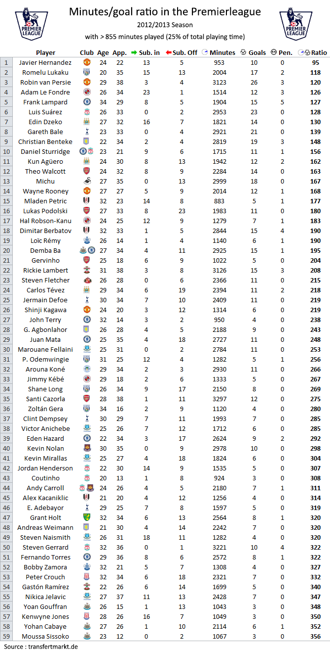Select the Club column header
Image resolution: width=330 pixels, height=653 pixels.
pyautogui.click(x=87, y=52)
